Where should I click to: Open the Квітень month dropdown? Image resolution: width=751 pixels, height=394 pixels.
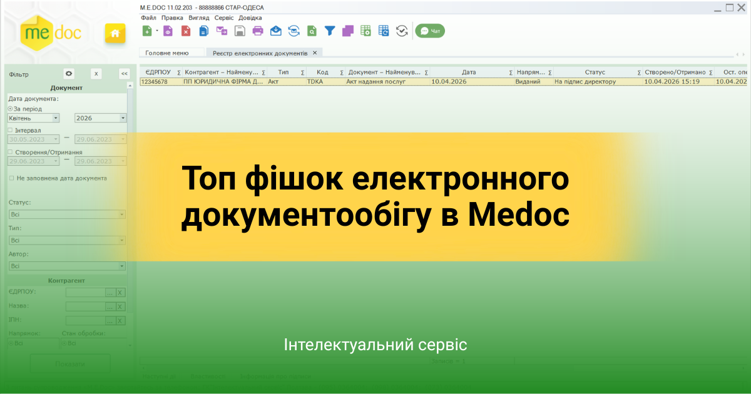33,118
